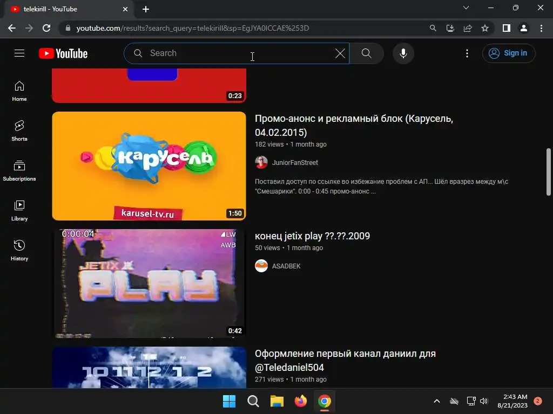The width and height of the screenshot is (553, 414).
Task: Show hidden system tray icons
Action: (x=436, y=401)
